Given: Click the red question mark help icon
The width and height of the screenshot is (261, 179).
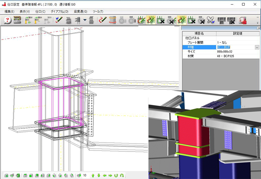Looking at the screenshot, I should pyautogui.click(x=8, y=20).
